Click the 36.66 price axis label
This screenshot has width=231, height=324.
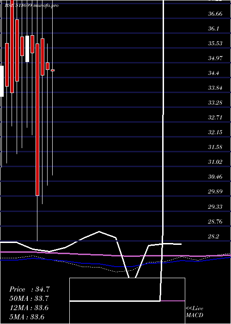[215, 14]
